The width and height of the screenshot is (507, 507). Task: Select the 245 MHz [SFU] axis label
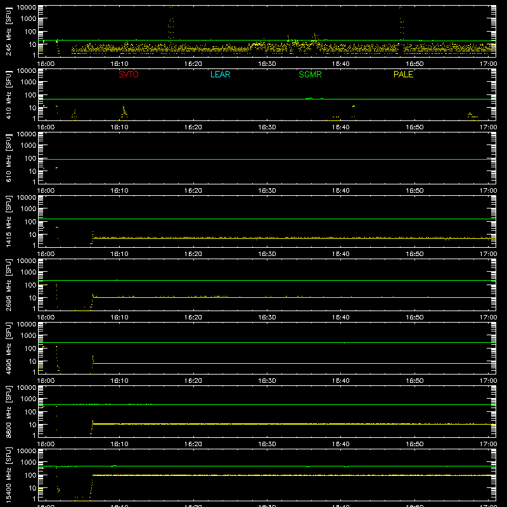point(9,31)
